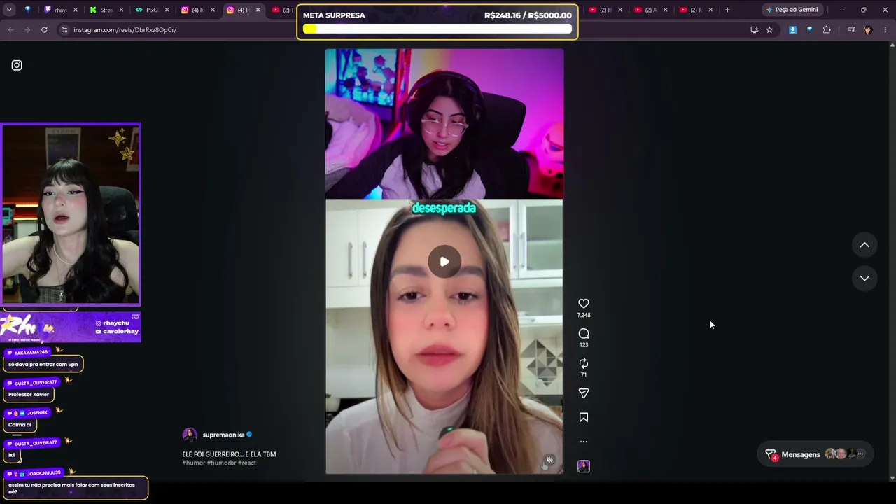Screen dimensions: 896x504
Task: Click the META SURPRESA donation progress bar
Action: click(437, 29)
